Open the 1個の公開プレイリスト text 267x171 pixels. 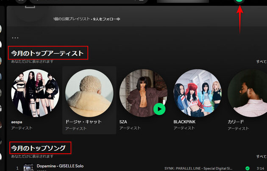click(x=72, y=19)
